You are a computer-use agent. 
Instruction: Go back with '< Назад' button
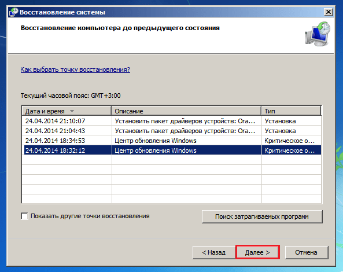point(213,252)
